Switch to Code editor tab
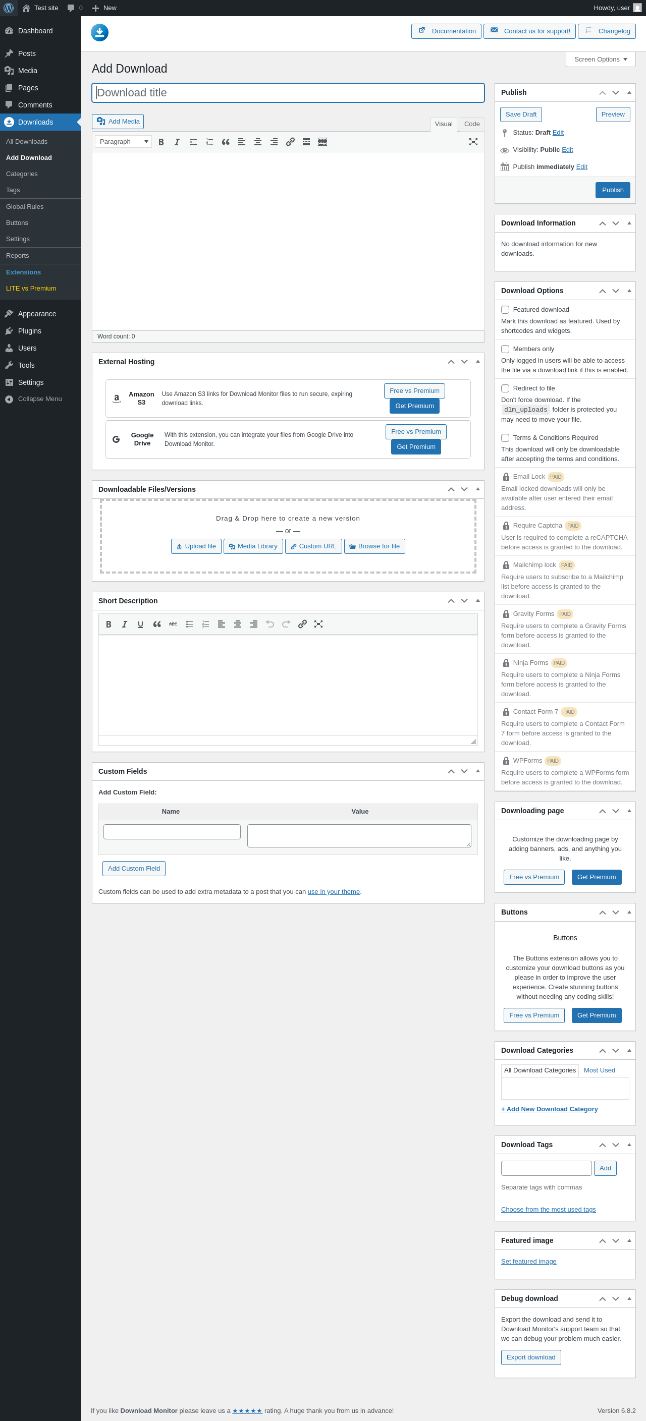Image resolution: width=646 pixels, height=1421 pixels. 471,124
